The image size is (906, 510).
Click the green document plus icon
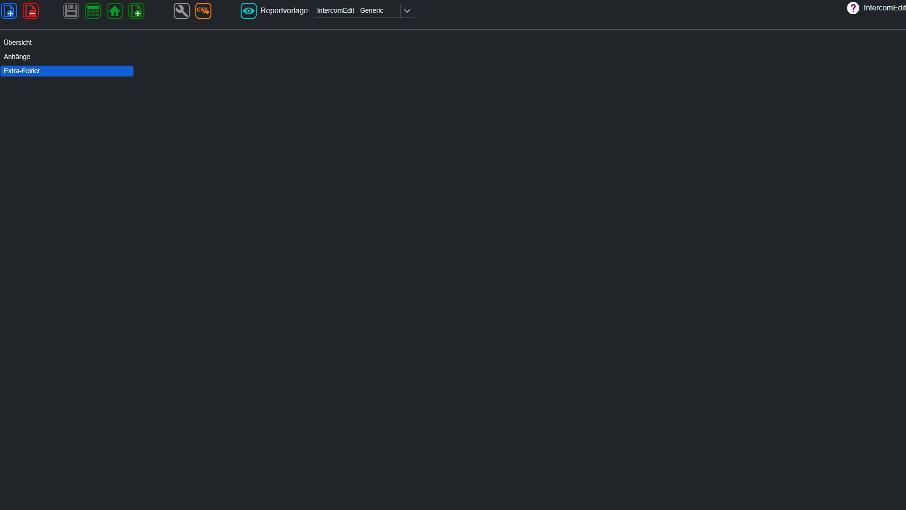[136, 11]
